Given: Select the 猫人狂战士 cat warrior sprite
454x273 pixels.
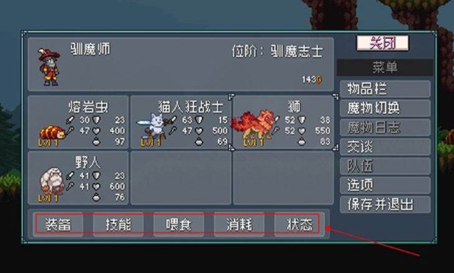Looking at the screenshot, I should coord(154,126).
